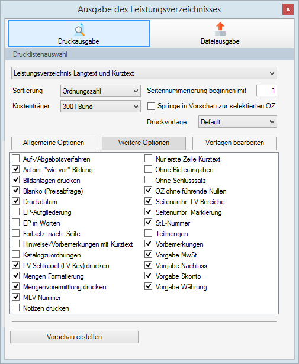
Task: Click the Vorschau erstellen button
Action: [x=74, y=337]
